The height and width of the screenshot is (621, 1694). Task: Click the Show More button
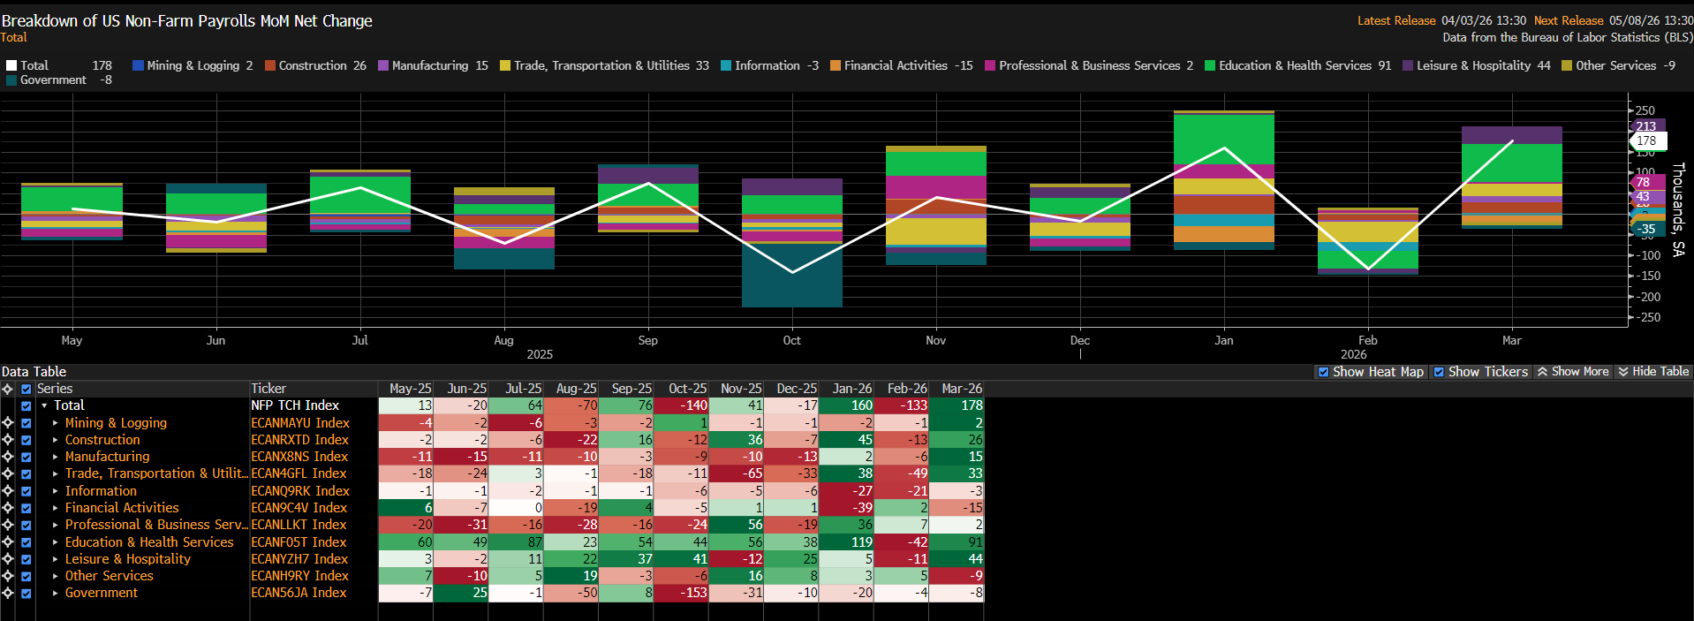coord(1572,372)
